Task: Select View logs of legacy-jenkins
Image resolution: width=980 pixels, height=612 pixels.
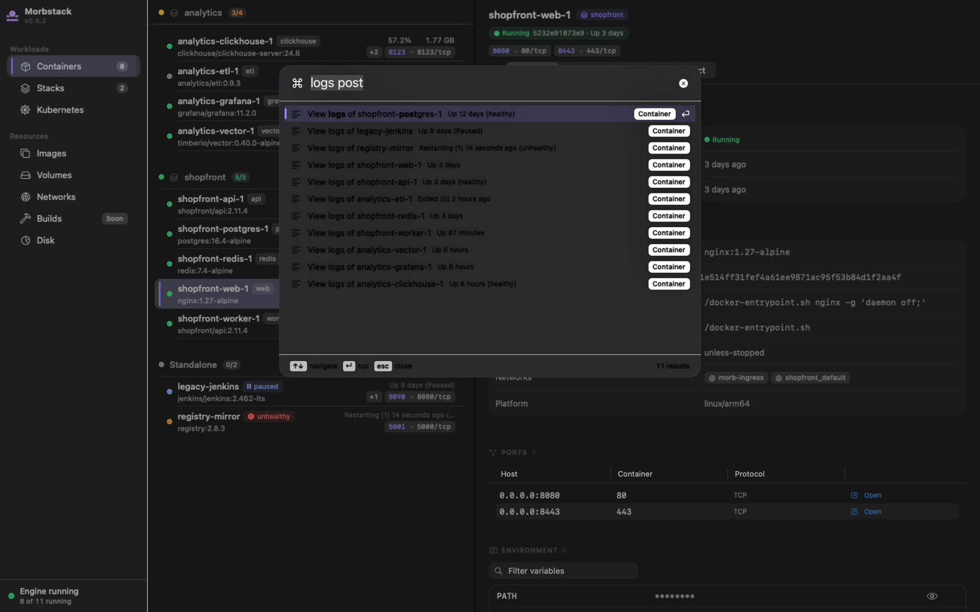Action: click(x=490, y=131)
